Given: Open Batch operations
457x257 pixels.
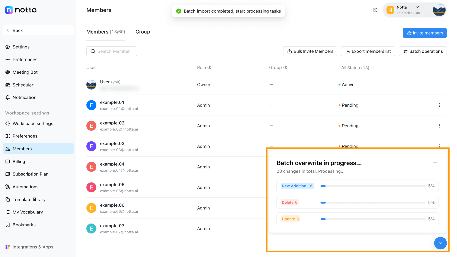Looking at the screenshot, I should tap(423, 51).
